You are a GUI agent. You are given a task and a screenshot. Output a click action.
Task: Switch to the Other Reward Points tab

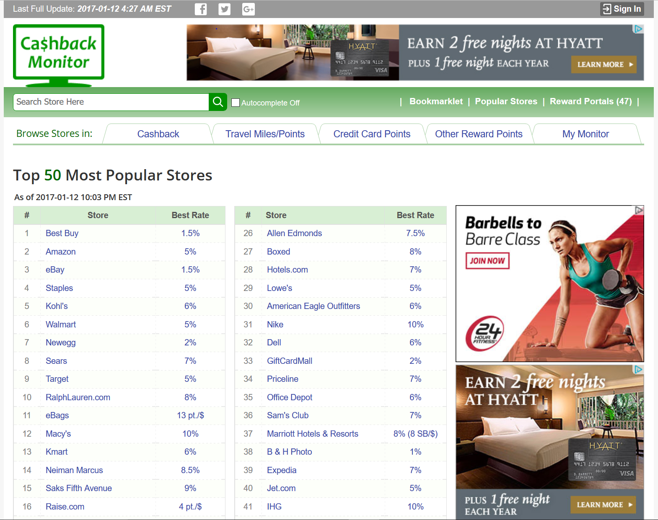[479, 134]
